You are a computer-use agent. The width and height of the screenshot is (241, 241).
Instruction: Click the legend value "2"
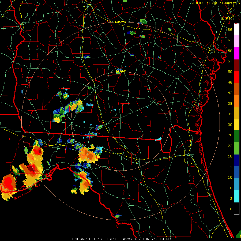[231, 199]
